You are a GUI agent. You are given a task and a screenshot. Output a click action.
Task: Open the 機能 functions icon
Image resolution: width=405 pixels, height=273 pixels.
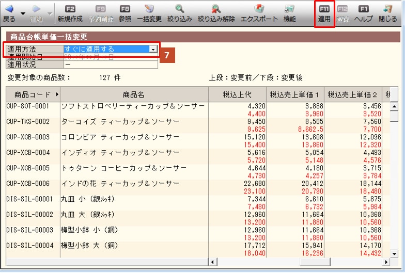pyautogui.click(x=289, y=9)
